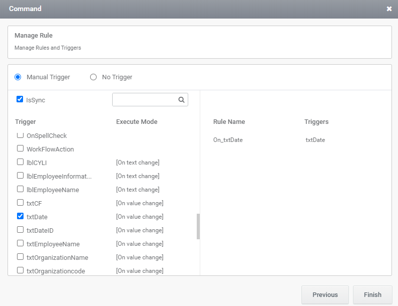398x306 pixels.
Task: Select the Manual Trigger radio button
Action: point(18,77)
